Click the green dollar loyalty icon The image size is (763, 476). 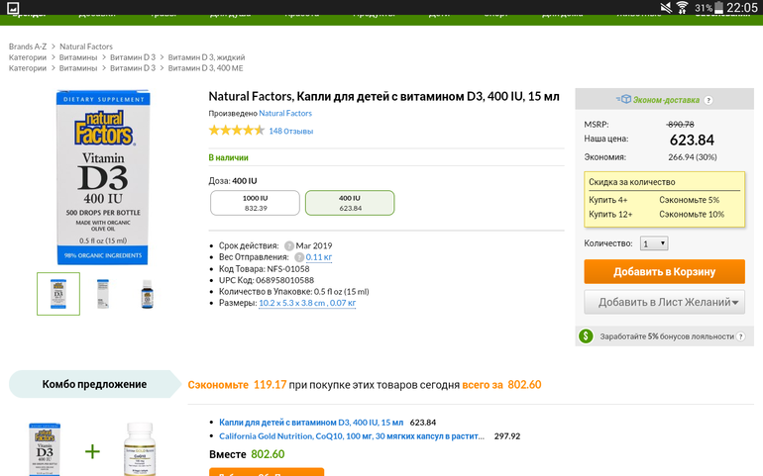(586, 336)
